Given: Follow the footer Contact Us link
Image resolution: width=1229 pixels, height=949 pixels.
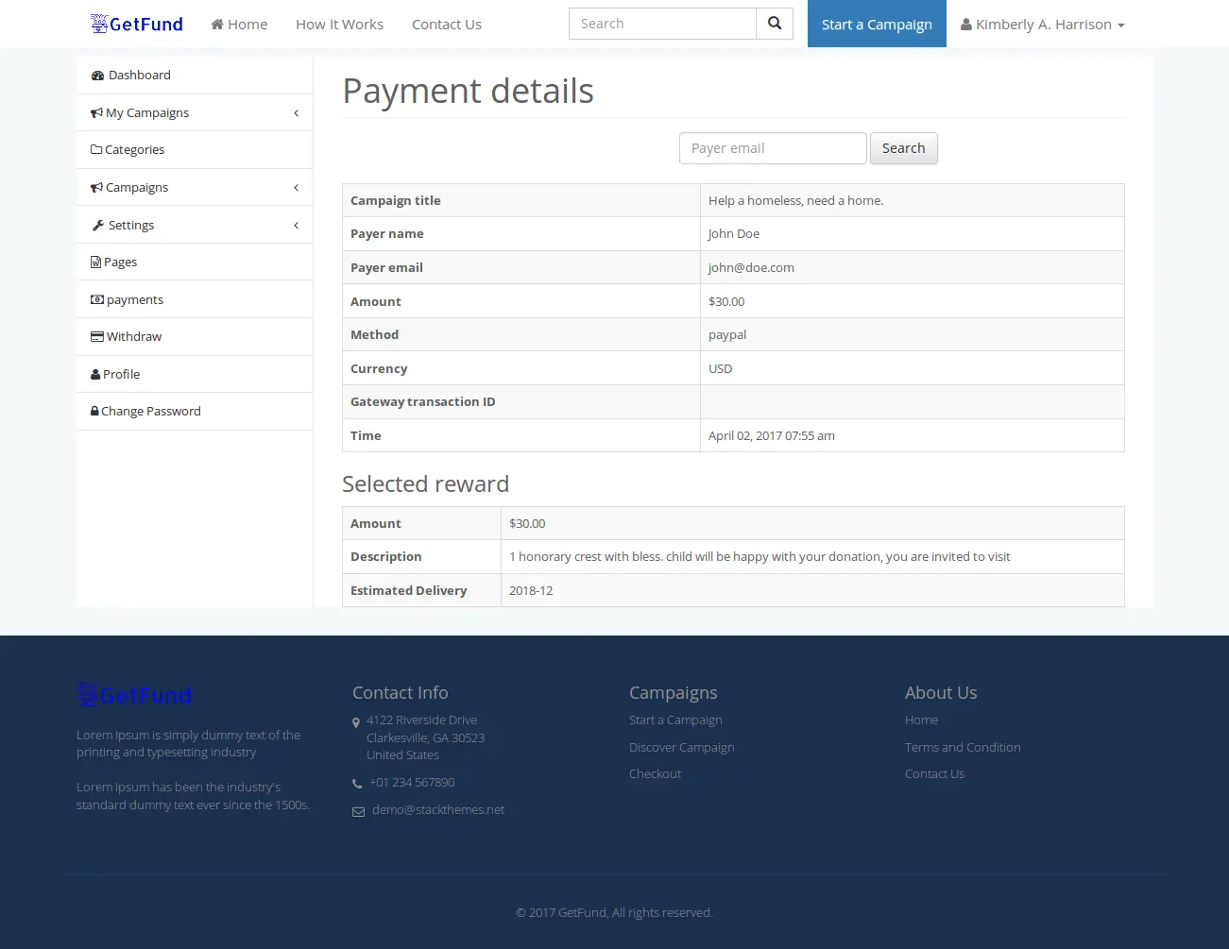Looking at the screenshot, I should pos(934,773).
